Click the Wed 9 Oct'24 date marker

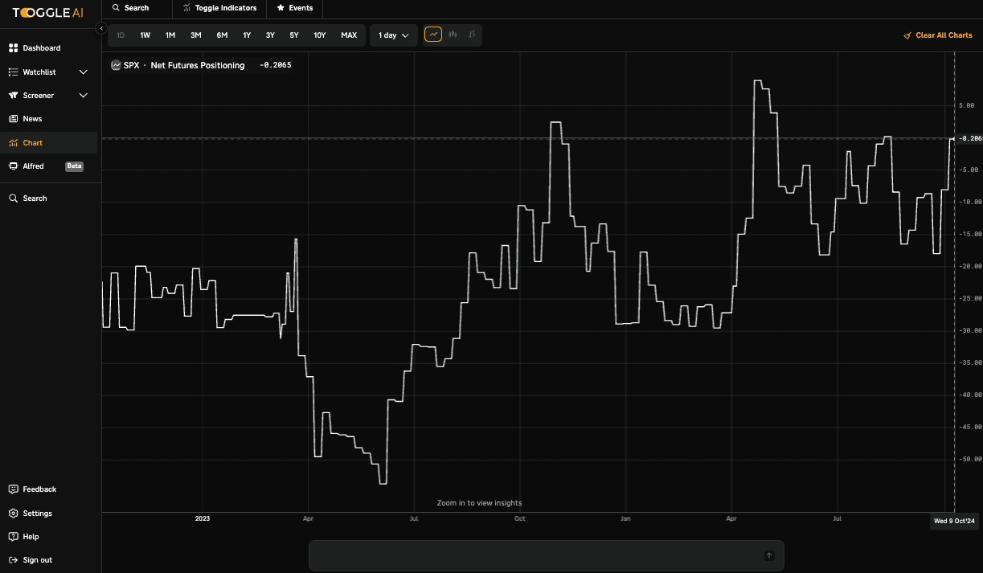[954, 522]
